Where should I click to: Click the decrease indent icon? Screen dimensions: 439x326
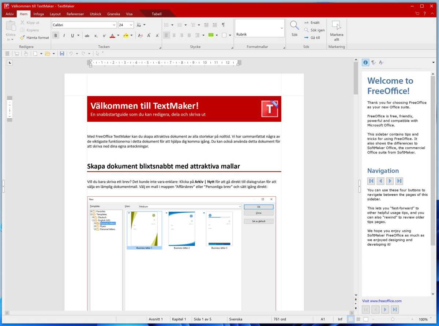click(206, 25)
